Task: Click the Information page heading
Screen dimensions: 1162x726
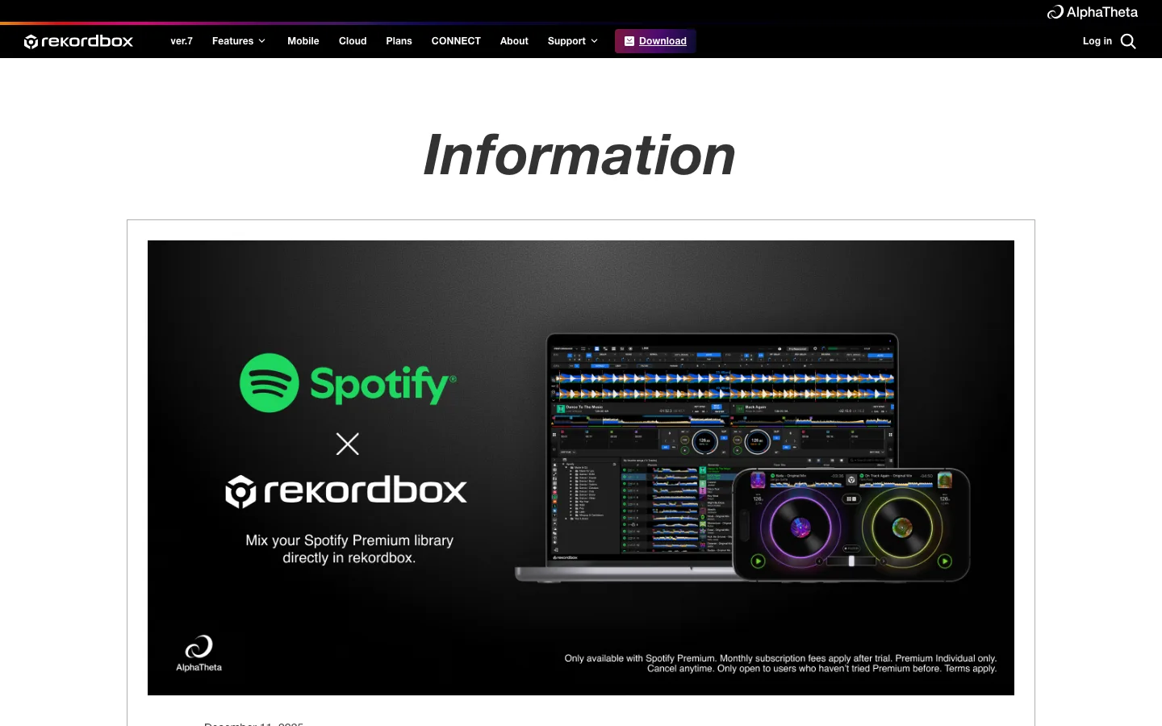Action: point(579,155)
